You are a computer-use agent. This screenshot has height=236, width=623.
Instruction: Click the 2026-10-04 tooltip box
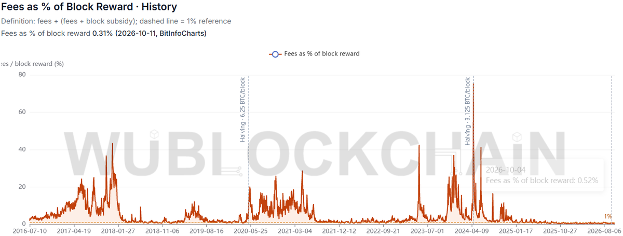(542, 175)
